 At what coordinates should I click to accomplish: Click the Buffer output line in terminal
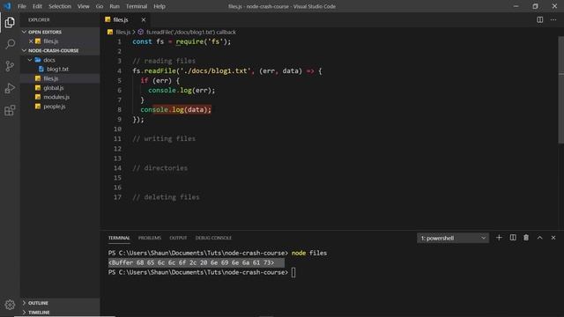(x=191, y=262)
